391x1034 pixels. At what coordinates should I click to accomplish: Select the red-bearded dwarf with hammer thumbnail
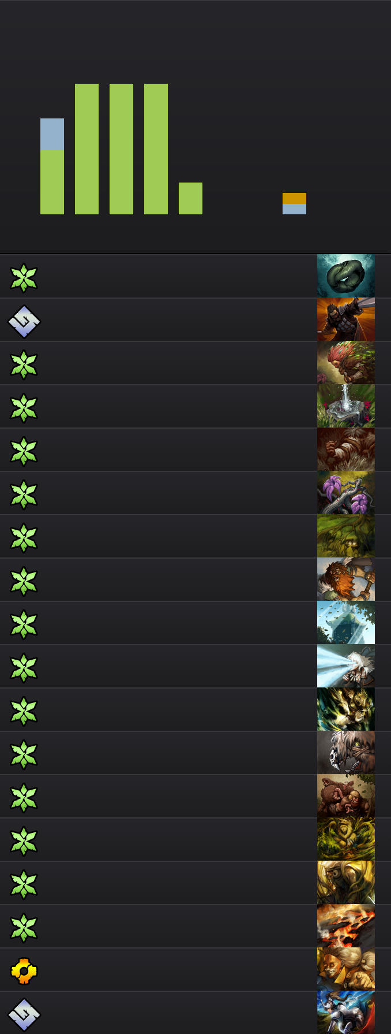point(346,579)
